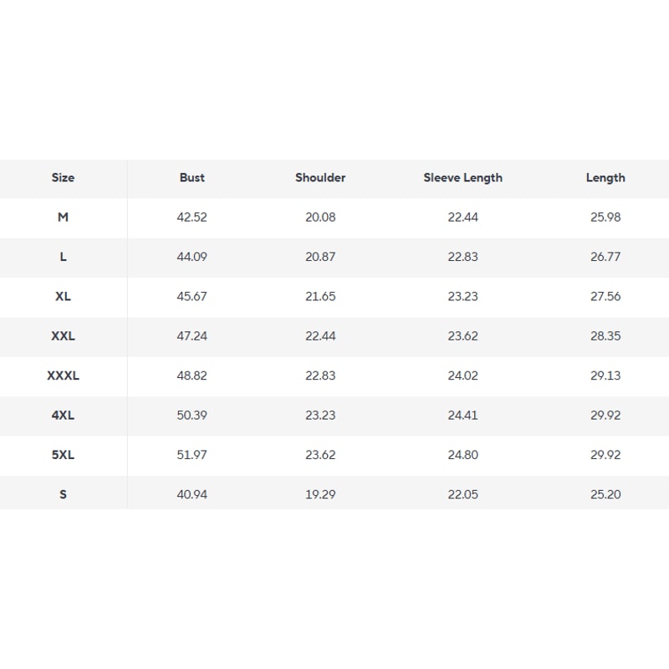669x669 pixels.
Task: Click sleeve length value 24.80
Action: tap(462, 455)
